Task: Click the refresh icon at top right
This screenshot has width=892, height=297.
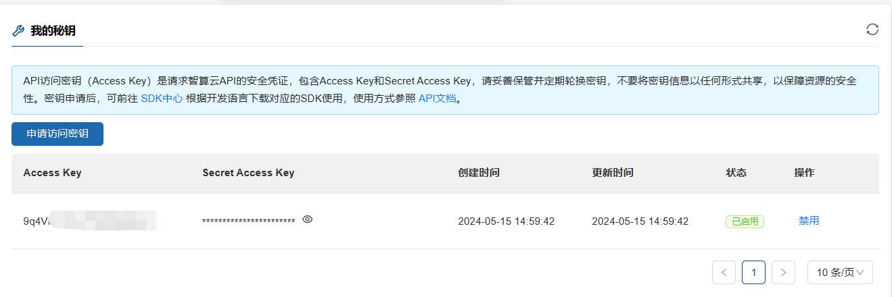Action: pyautogui.click(x=872, y=29)
